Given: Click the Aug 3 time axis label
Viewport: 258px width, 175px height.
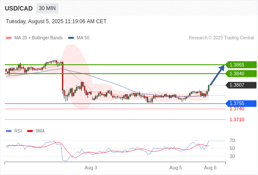Looking at the screenshot, I should tap(91, 168).
